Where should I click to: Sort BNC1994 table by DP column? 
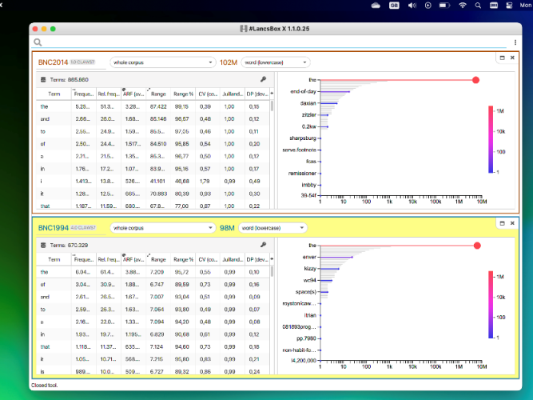[257, 259]
